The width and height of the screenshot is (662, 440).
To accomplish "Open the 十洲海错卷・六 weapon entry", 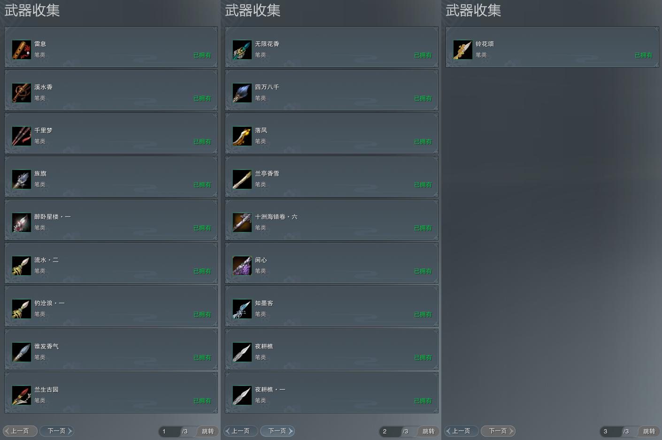I will 331,220.
